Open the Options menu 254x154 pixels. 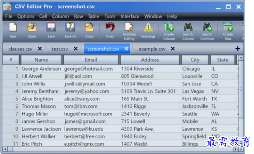[x=26, y=16]
